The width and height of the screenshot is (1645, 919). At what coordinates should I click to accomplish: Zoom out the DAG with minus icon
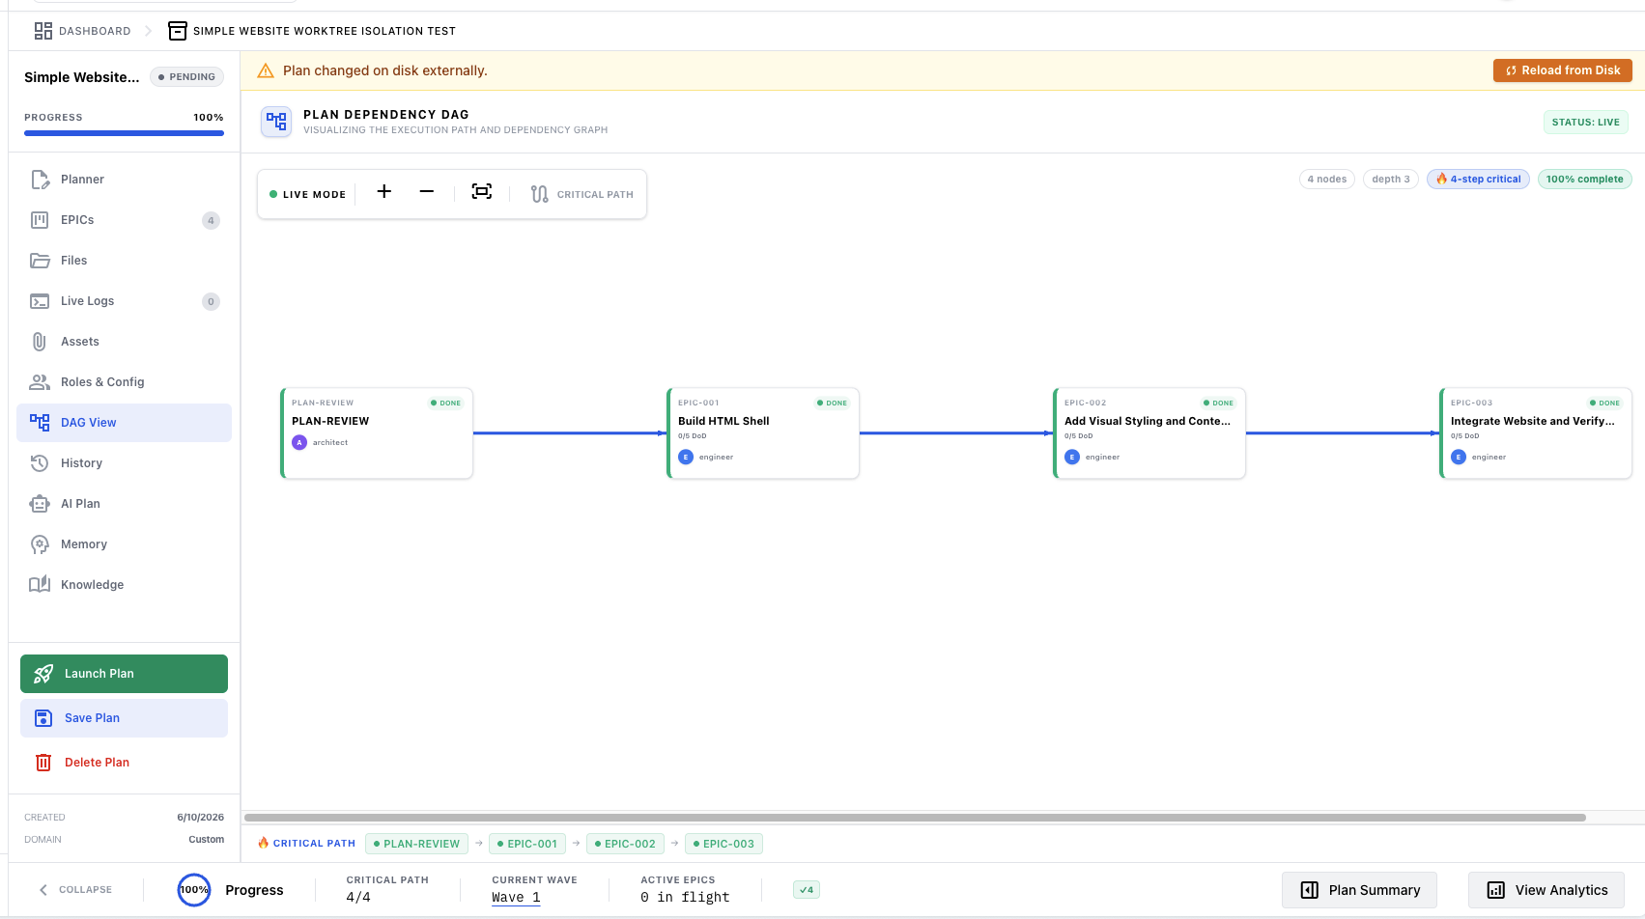pos(427,191)
